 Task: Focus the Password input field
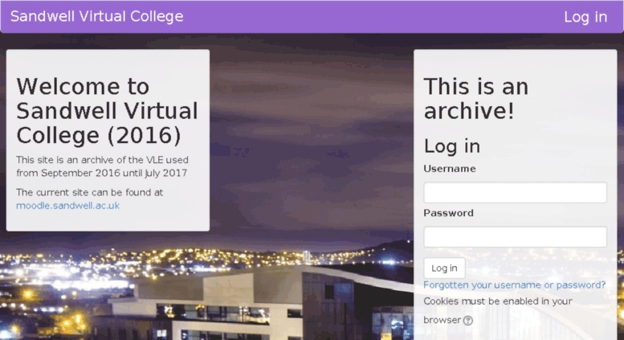[x=515, y=237]
